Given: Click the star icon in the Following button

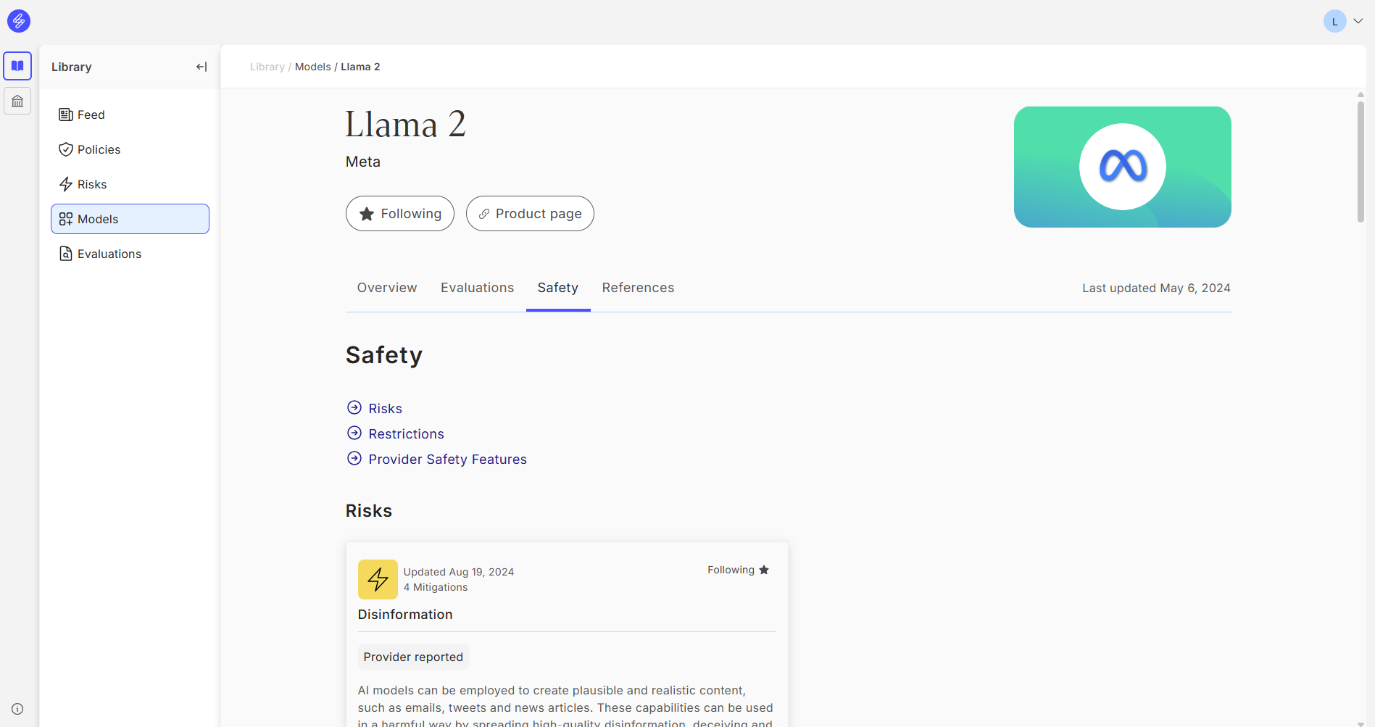Looking at the screenshot, I should [x=367, y=214].
